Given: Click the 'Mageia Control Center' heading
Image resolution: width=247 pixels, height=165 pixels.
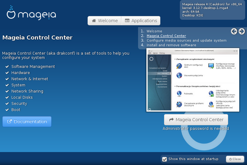Looking at the screenshot, I should pos(37,38).
